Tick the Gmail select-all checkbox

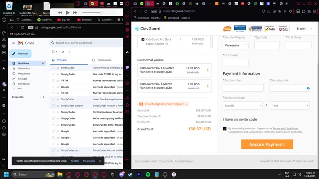pos(53,52)
